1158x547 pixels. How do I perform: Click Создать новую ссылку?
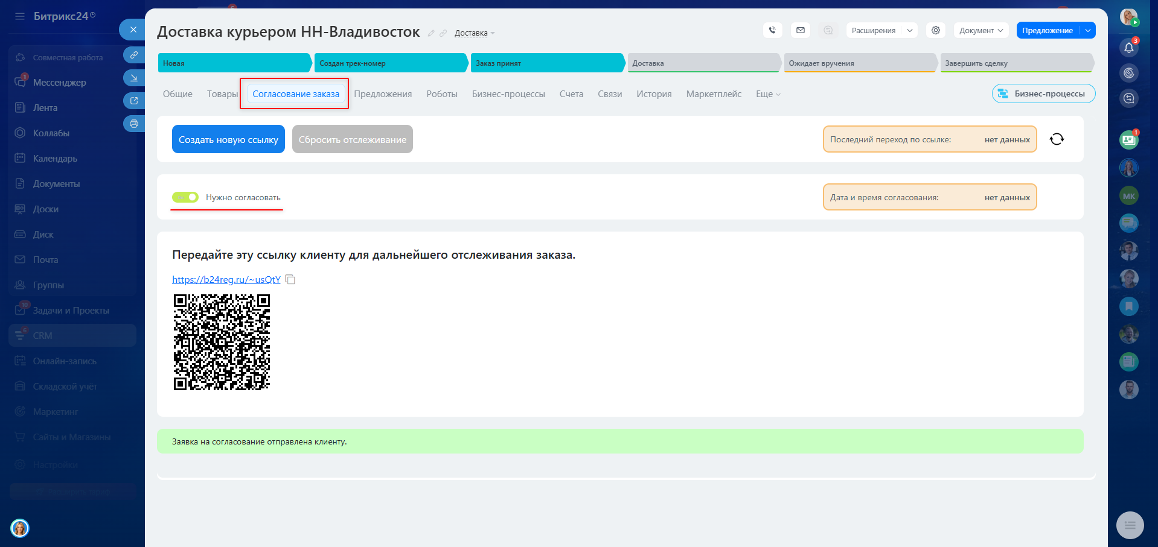[x=228, y=139]
